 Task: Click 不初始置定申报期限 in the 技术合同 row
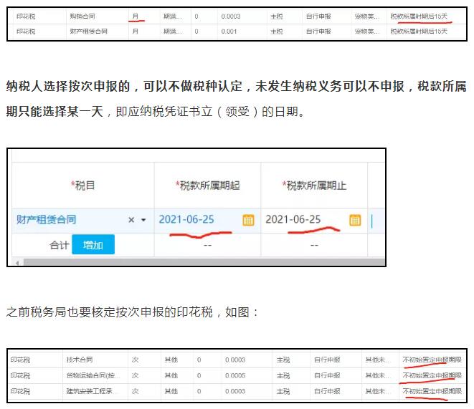(x=432, y=360)
